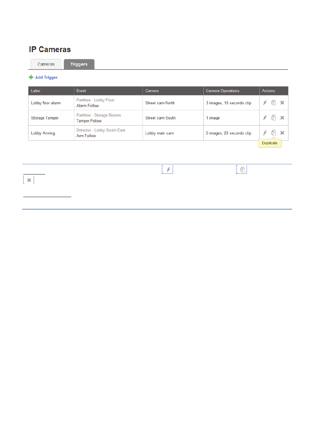Select the Triggers tab

pos(79,64)
